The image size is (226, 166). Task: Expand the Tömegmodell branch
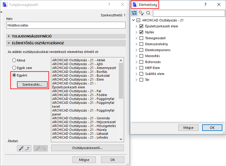coord(136,38)
